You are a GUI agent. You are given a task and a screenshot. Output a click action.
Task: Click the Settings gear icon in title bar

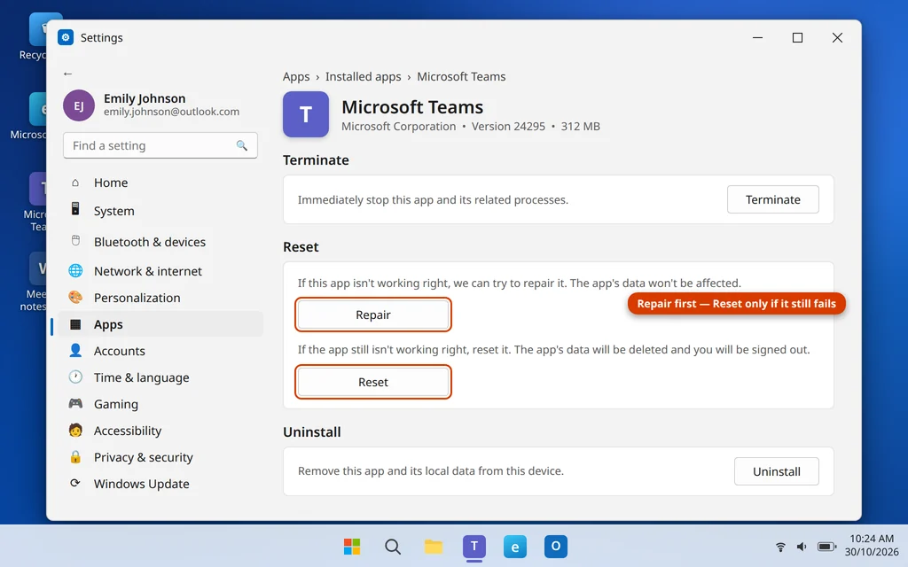coord(66,37)
